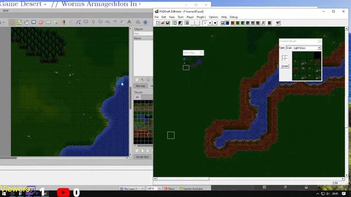Select the dark green forest terrain icon

(x=242, y=23)
